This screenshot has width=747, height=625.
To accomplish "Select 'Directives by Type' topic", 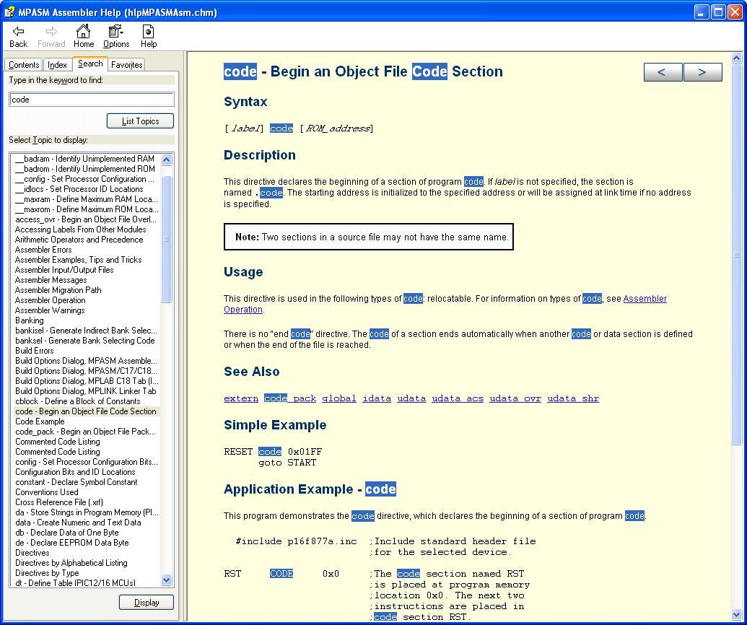I will click(x=47, y=572).
